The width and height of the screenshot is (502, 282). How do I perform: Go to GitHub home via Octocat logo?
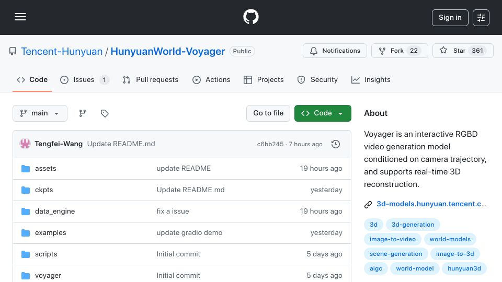[x=250, y=17]
